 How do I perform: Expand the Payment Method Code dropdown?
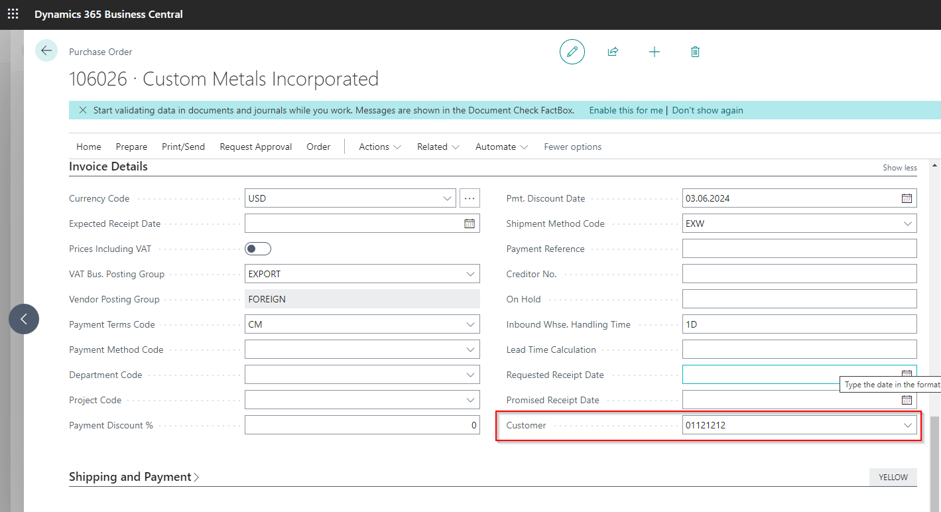coord(471,350)
